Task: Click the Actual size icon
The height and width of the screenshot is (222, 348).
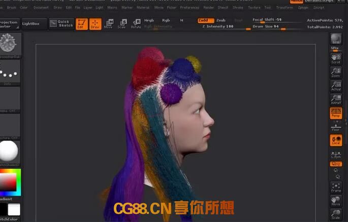Action: tap(336, 86)
